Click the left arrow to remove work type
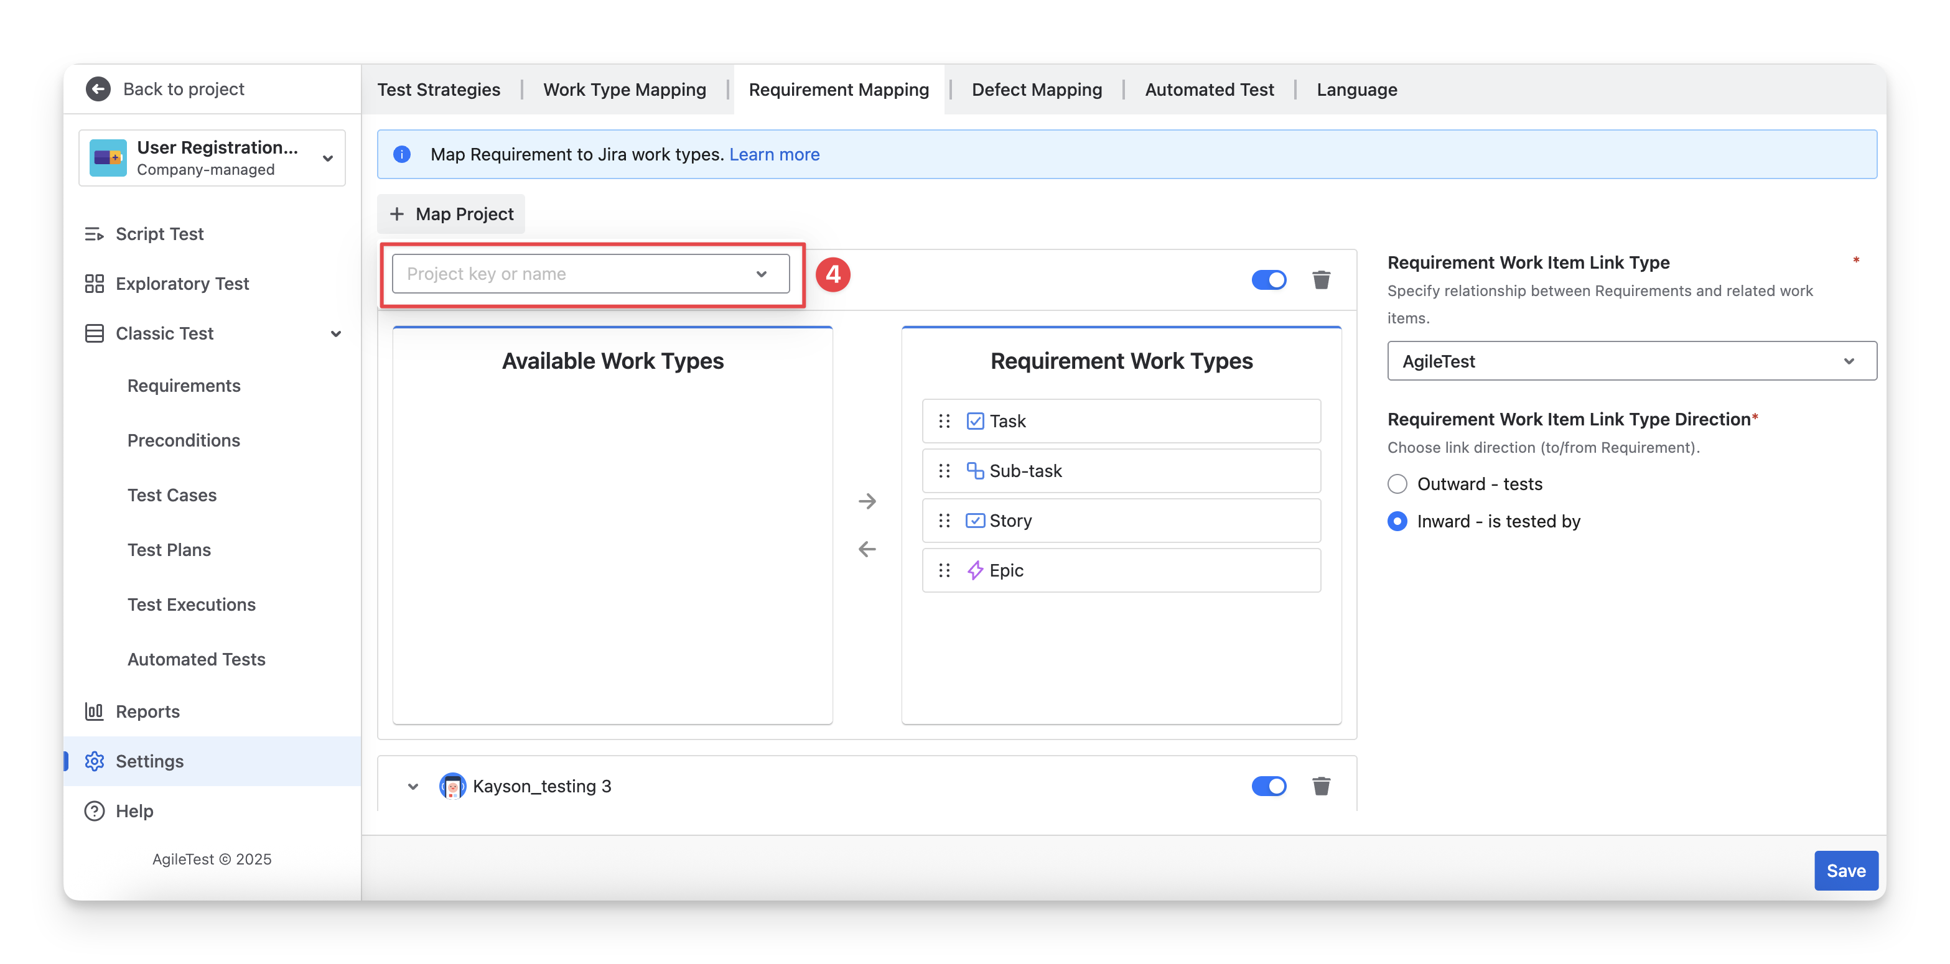This screenshot has width=1950, height=964. 867,549
